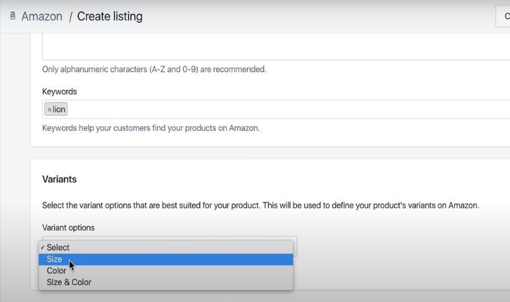Click the Variant options field label
The image size is (510, 302).
[68, 228]
